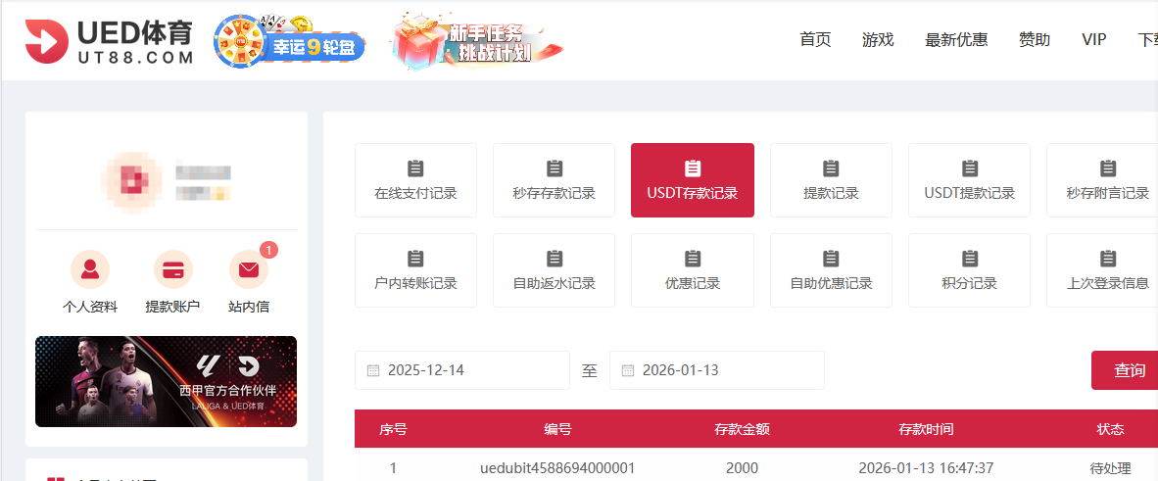Open the USDT提款记录 tab
Viewport: 1158px width, 481px height.
tap(969, 180)
